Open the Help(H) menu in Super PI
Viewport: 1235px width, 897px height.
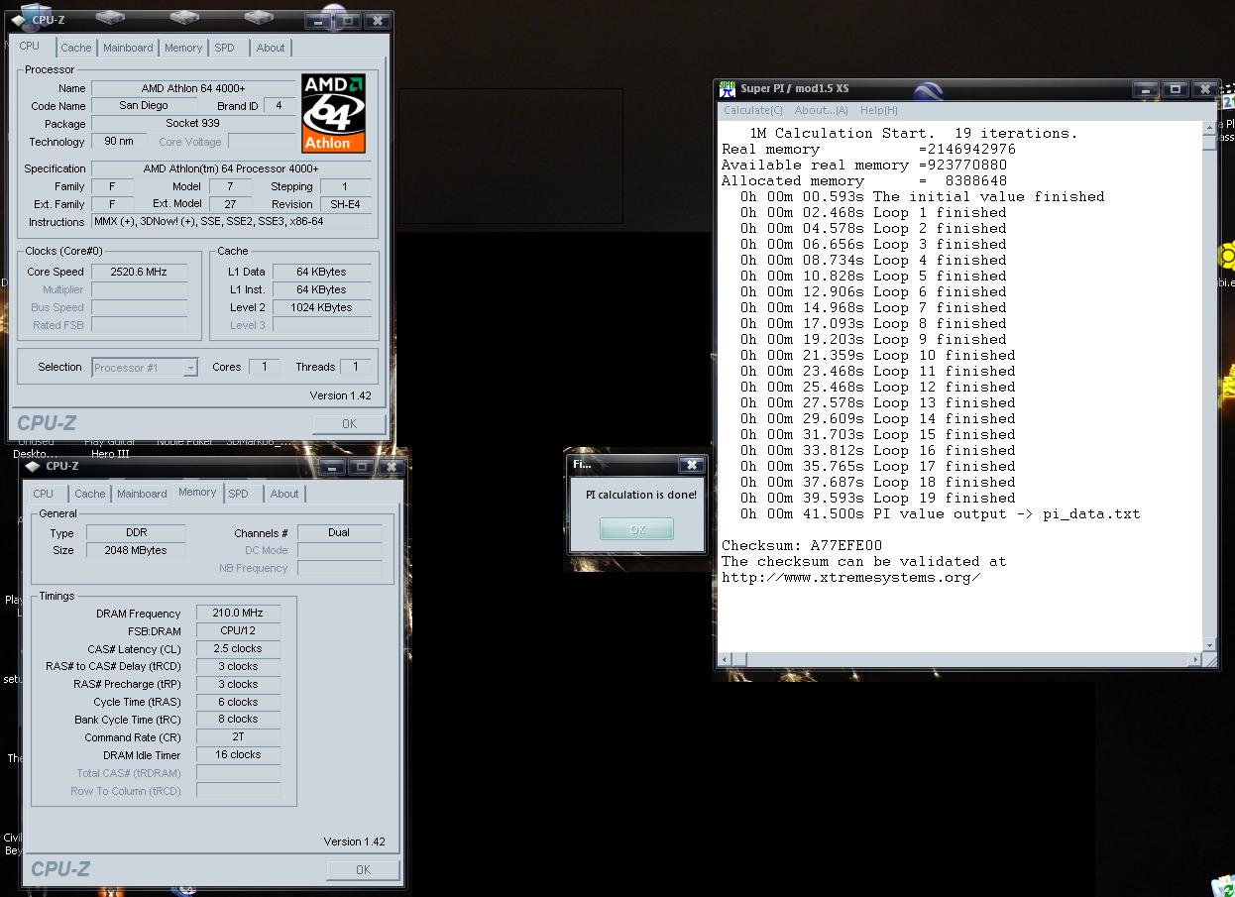pyautogui.click(x=878, y=110)
